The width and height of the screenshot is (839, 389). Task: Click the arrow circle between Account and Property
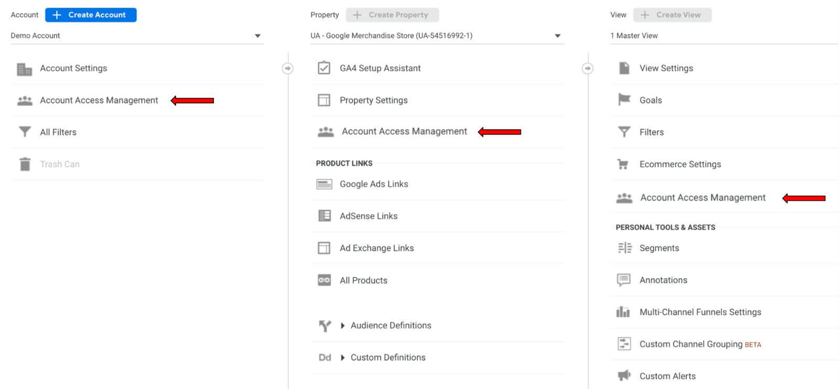click(x=287, y=68)
